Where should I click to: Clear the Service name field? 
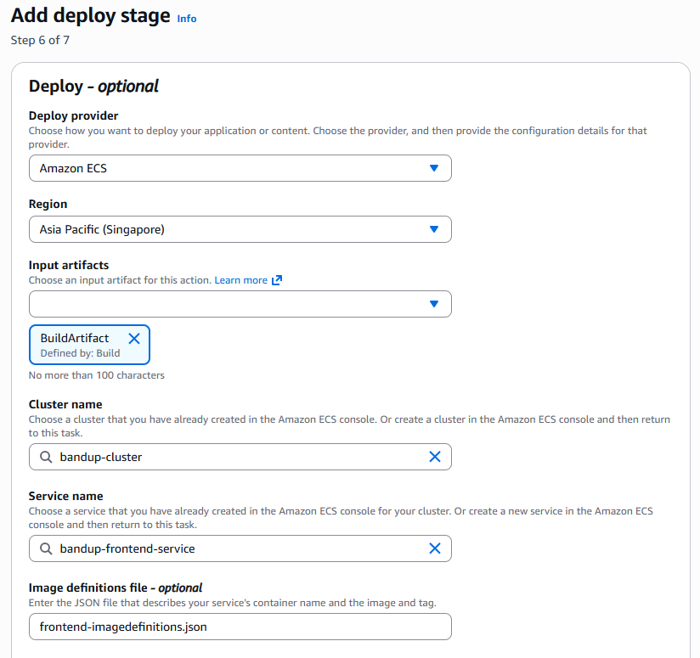[x=435, y=548]
